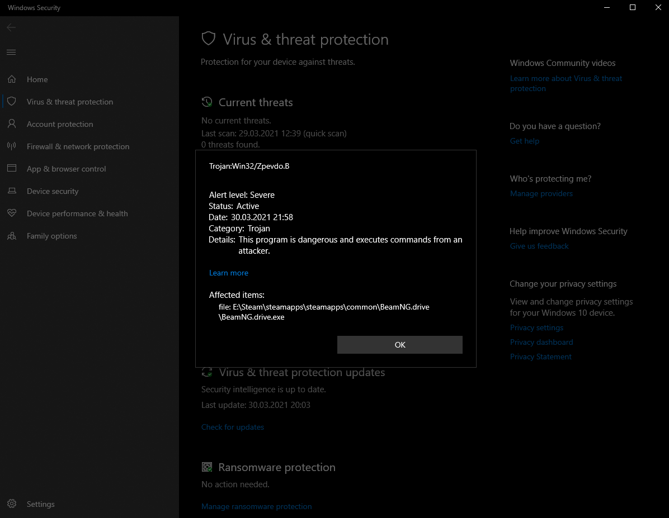Click the App & browser control window icon
The image size is (669, 518).
(12, 168)
